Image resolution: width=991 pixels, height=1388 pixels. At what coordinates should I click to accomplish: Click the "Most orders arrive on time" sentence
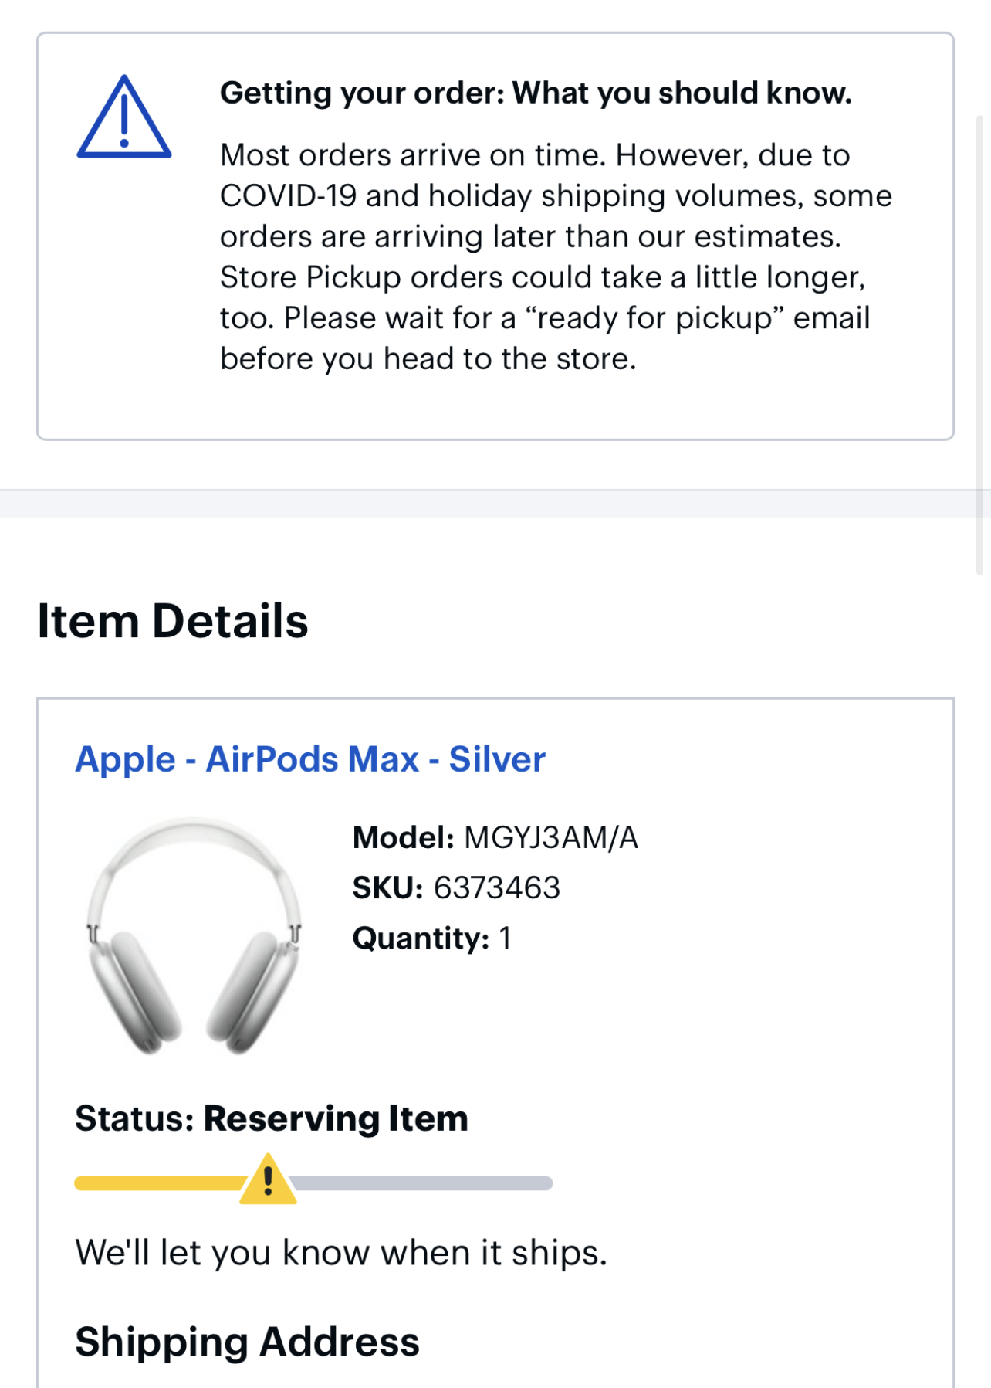pos(413,155)
